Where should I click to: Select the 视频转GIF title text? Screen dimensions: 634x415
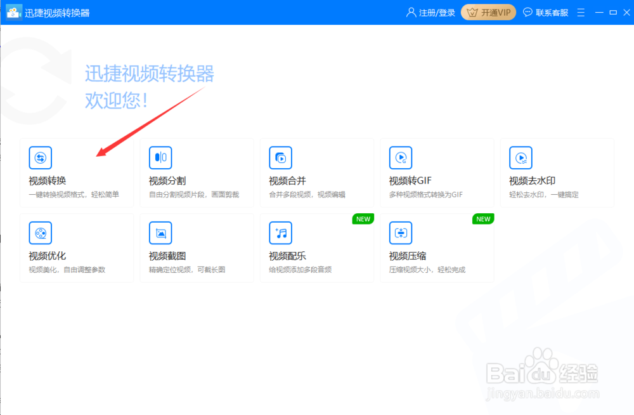(410, 181)
